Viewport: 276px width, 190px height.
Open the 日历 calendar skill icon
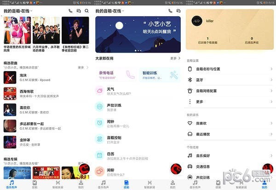(x=100, y=155)
